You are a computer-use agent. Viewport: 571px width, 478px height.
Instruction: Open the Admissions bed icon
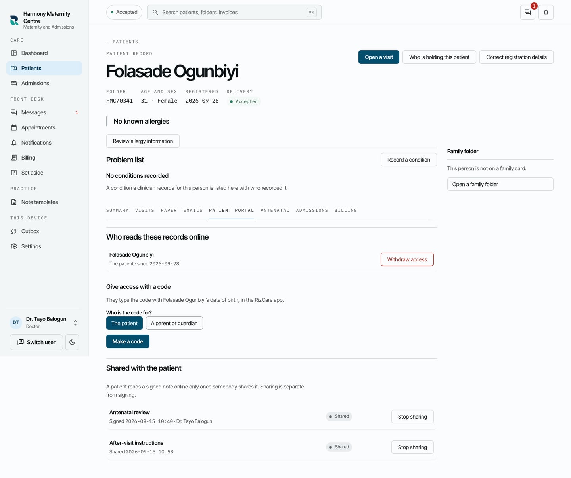[x=14, y=83]
